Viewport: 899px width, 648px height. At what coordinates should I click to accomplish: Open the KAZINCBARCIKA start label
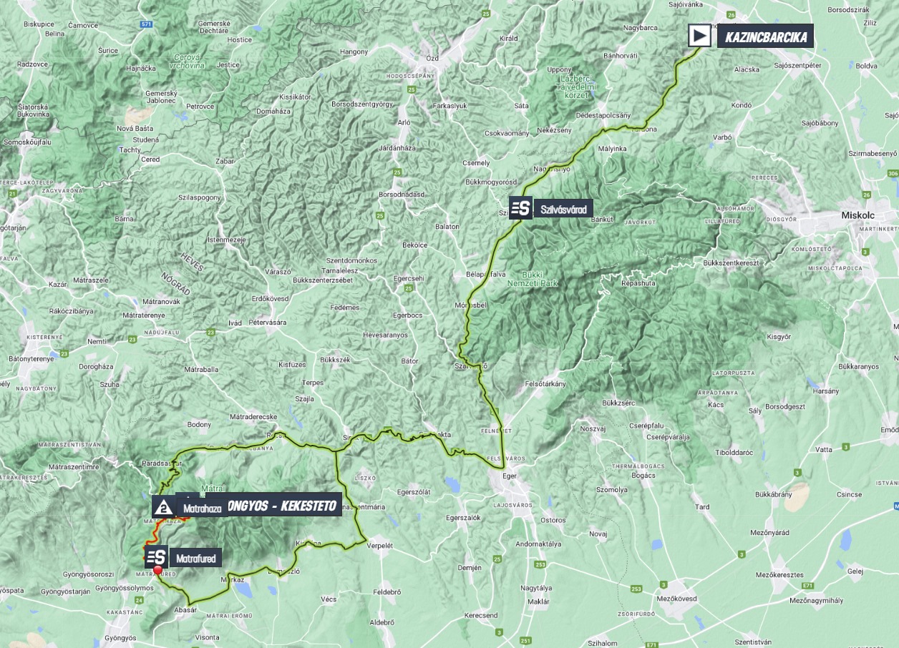765,36
